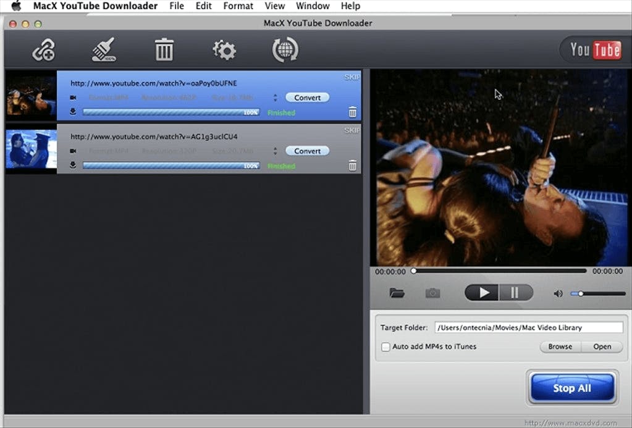This screenshot has width=632, height=428.
Task: Click the video preview area
Action: [500, 167]
